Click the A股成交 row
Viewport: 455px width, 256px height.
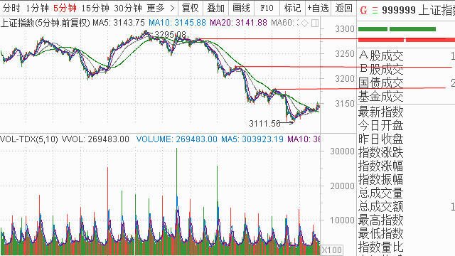point(406,55)
